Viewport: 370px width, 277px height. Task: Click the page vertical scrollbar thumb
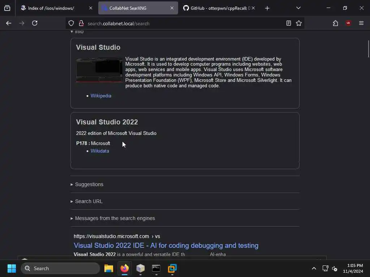pyautogui.click(x=369, y=49)
